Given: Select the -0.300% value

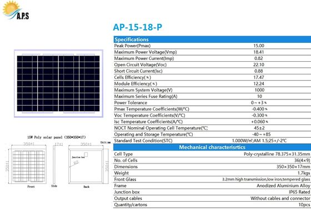Looking at the screenshot, I should coord(260,116).
